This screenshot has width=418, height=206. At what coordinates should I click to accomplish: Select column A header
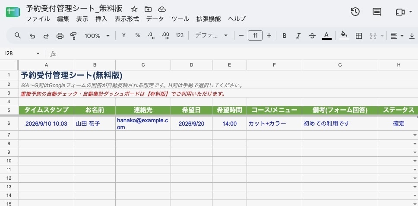[46, 65]
